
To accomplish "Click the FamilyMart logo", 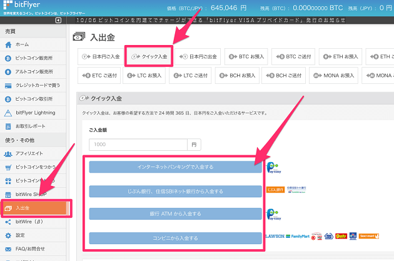I will point(298,237).
